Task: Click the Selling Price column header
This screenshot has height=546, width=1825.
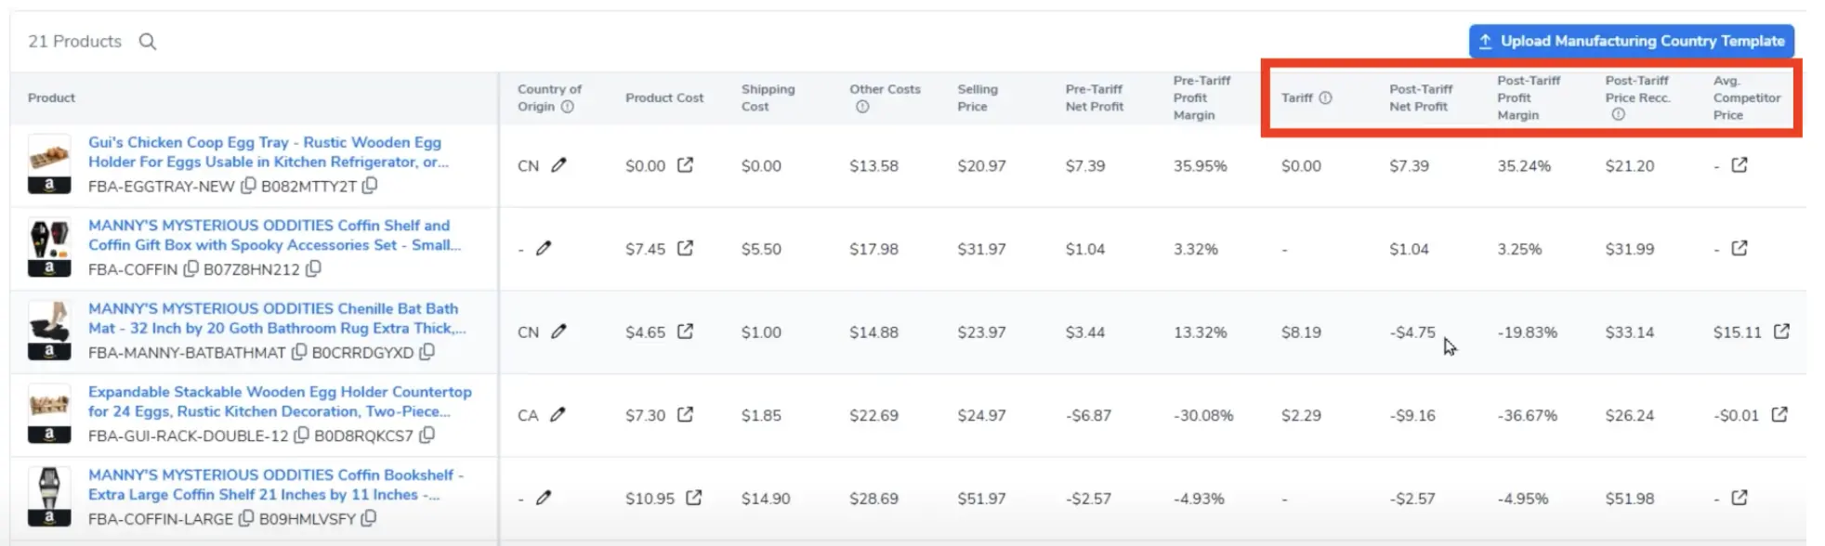Action: (978, 97)
